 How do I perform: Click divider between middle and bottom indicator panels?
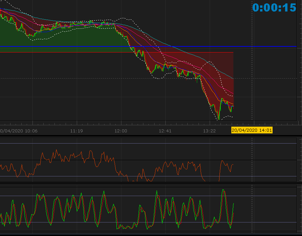(x=151, y=183)
